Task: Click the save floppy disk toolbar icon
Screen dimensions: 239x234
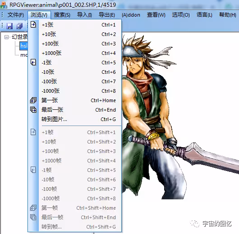Action: tap(9, 26)
